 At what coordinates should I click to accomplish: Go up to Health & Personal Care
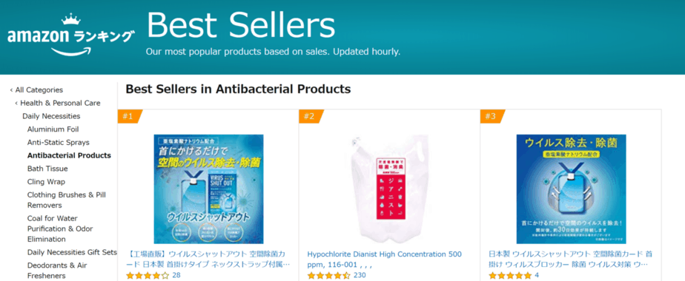point(57,103)
